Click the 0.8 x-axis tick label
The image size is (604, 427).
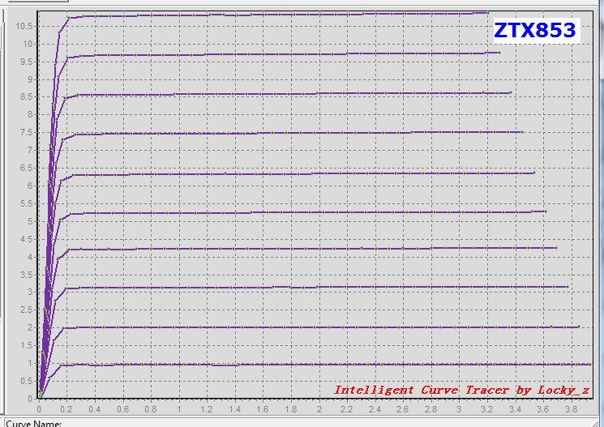tap(151, 409)
